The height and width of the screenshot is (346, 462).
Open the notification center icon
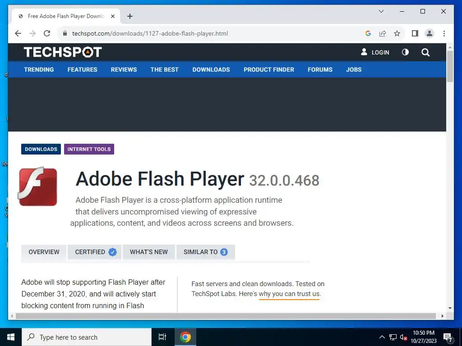coord(448,337)
